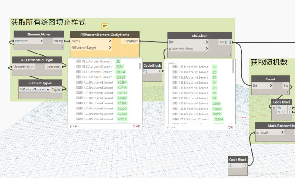Select the group title 获取所有绘图填充样式
The width and height of the screenshot is (295, 178).
point(49,22)
